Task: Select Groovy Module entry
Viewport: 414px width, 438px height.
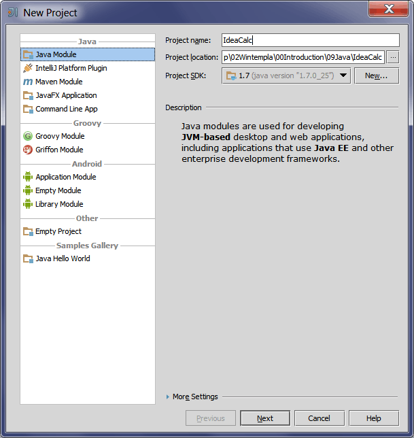Action: tap(88, 136)
